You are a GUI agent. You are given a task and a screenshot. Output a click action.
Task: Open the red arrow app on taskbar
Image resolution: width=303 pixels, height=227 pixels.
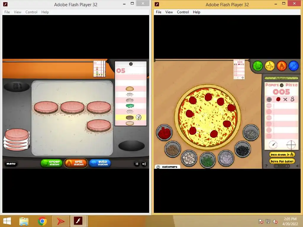click(x=61, y=221)
